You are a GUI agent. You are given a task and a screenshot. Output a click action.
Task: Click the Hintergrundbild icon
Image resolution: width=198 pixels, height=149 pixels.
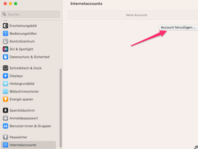click(5, 84)
